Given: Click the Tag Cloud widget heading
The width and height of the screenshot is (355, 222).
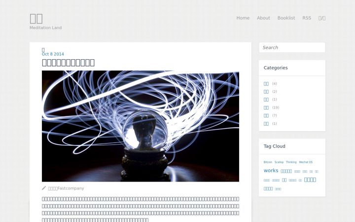Looking at the screenshot, I should 275,147.
